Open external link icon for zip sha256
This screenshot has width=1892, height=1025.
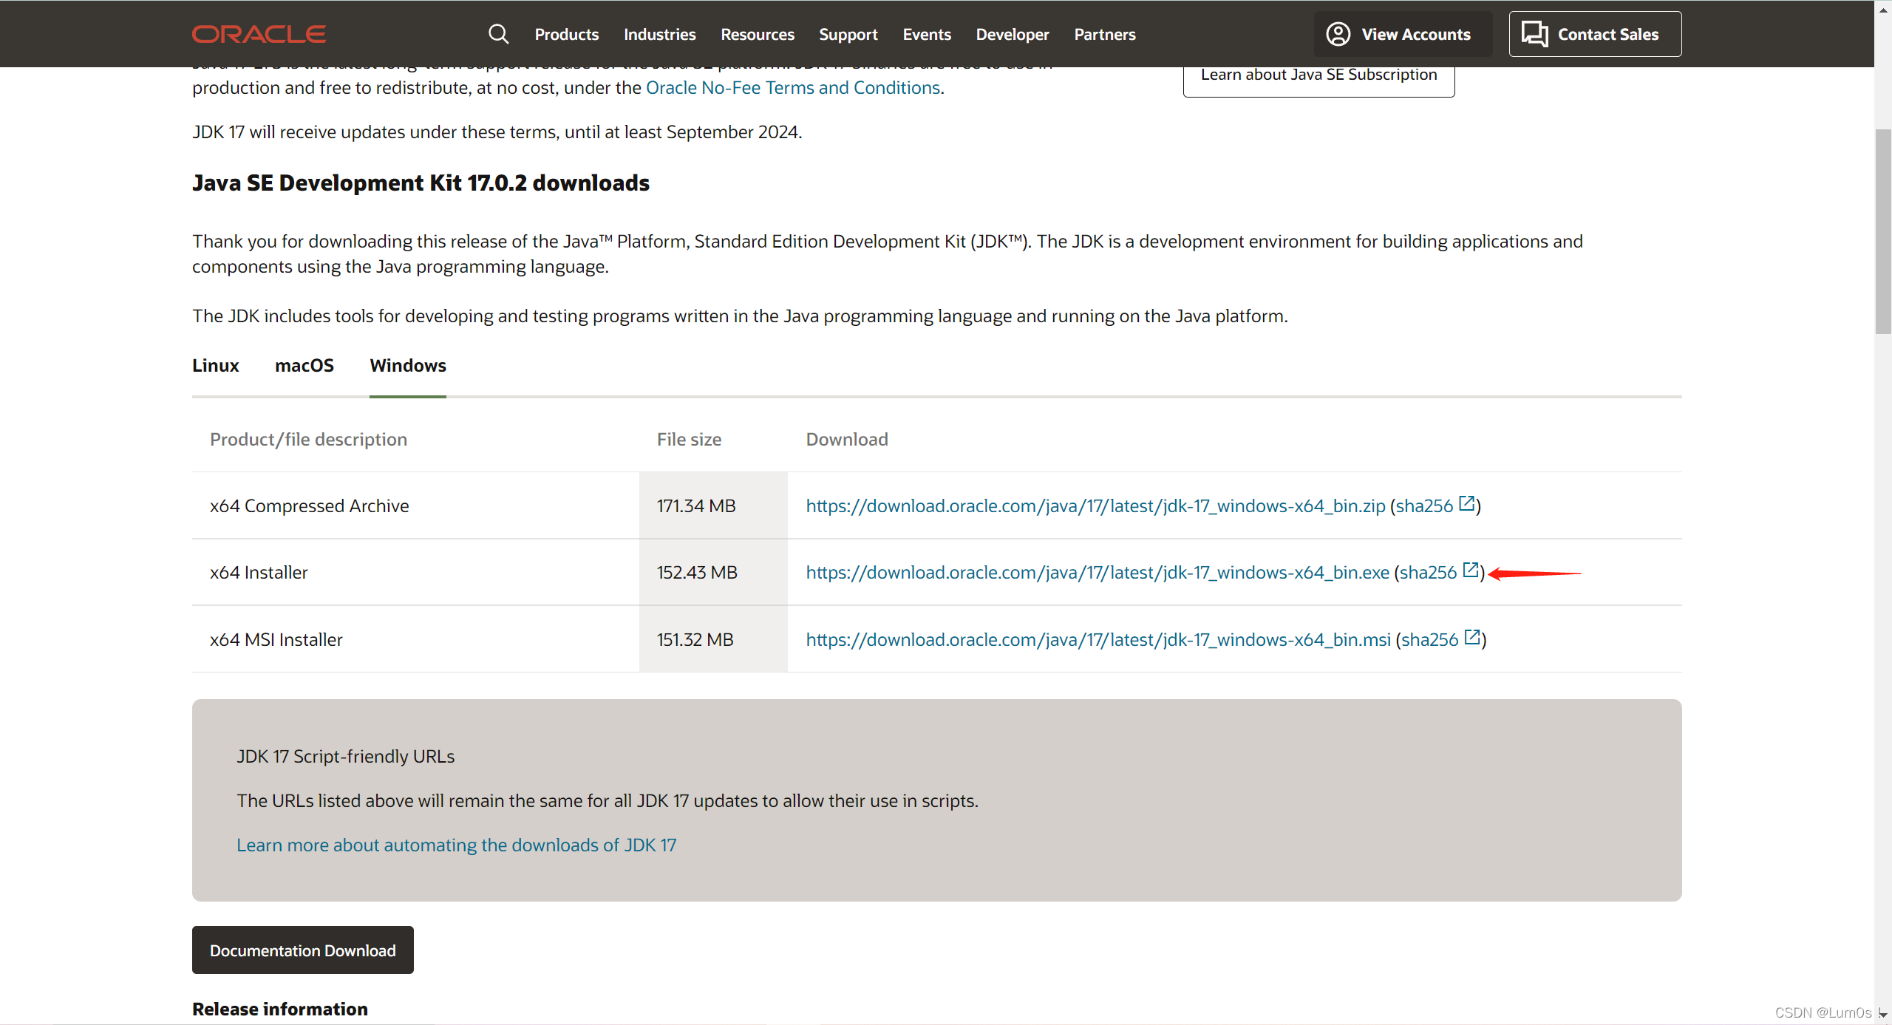1467,504
